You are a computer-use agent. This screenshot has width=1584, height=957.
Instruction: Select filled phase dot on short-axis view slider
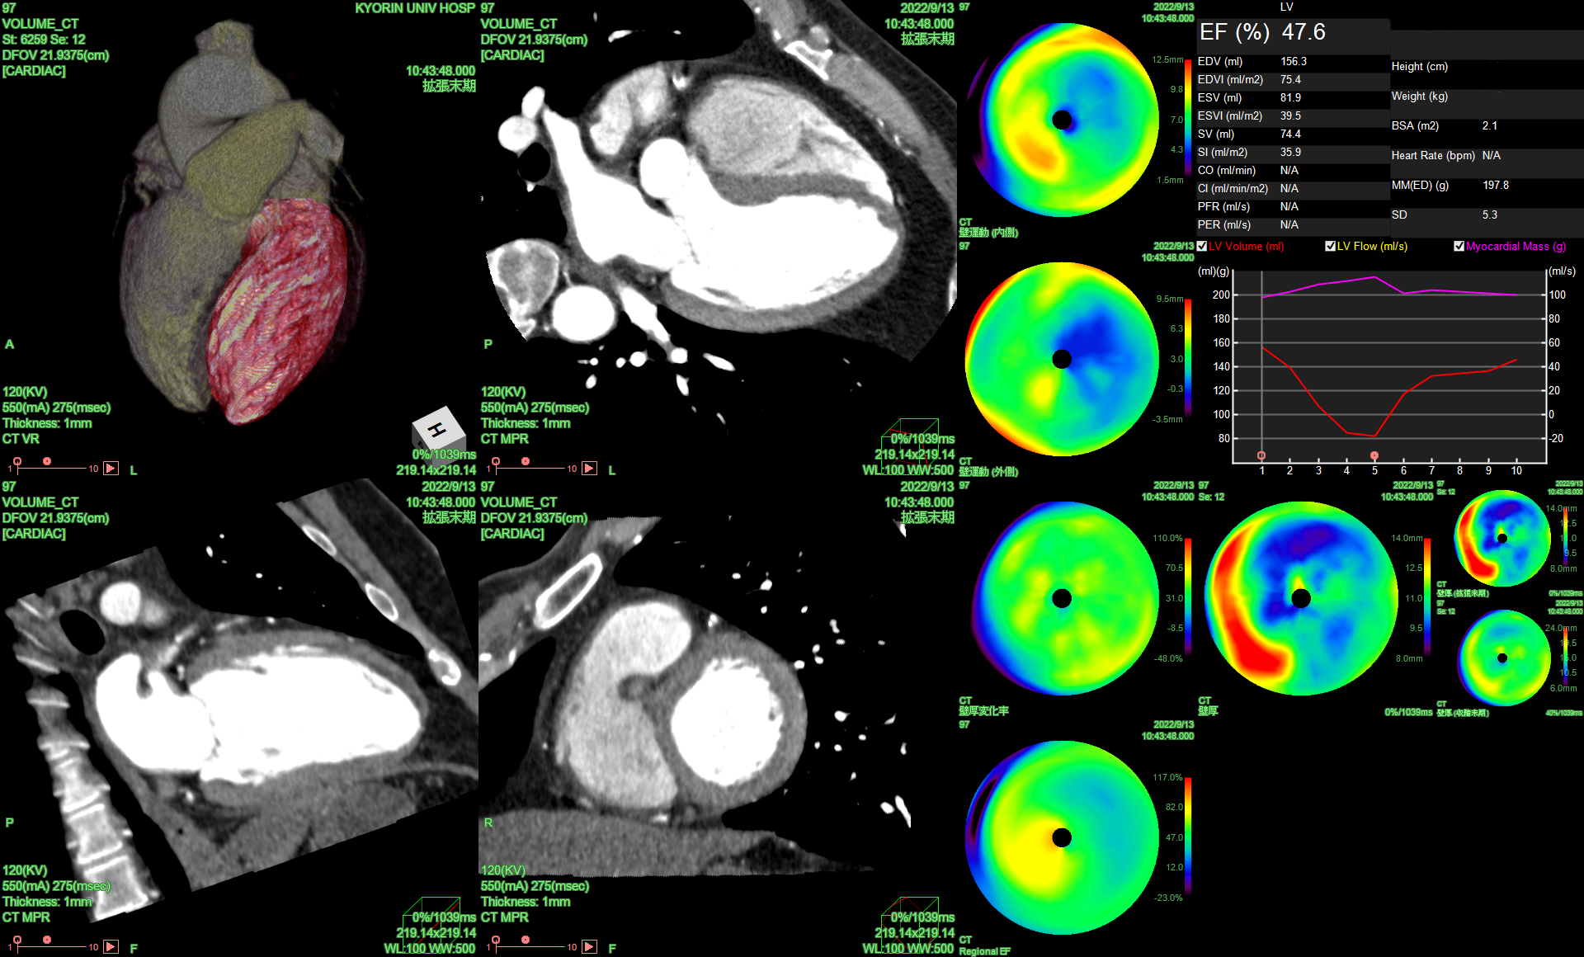pos(526,940)
